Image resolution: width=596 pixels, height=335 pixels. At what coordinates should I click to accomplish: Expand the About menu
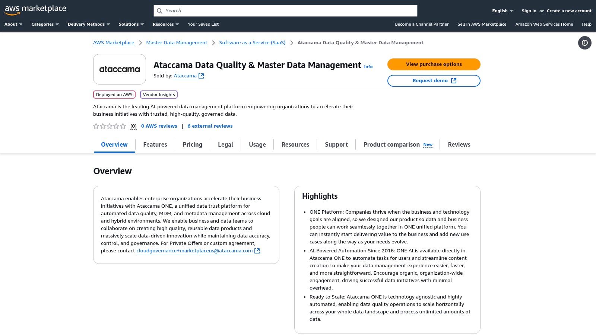13,24
